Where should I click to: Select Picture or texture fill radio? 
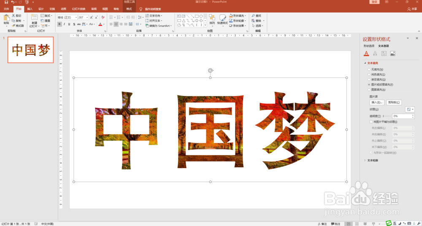click(369, 85)
